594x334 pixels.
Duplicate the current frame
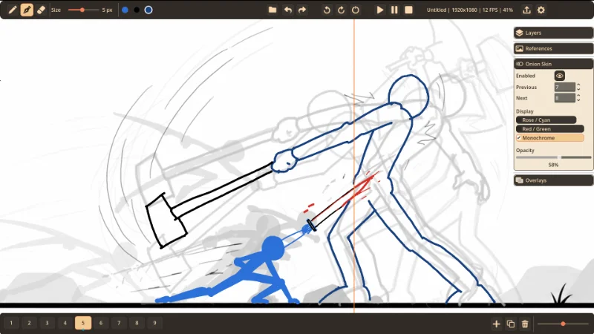click(511, 324)
